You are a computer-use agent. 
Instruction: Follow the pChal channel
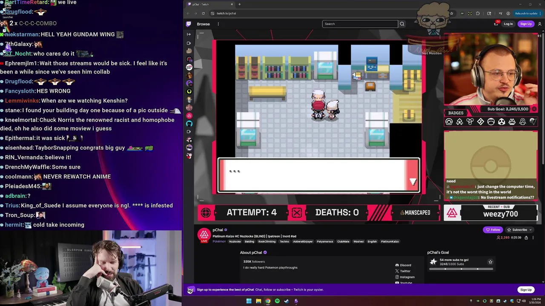coord(493,230)
